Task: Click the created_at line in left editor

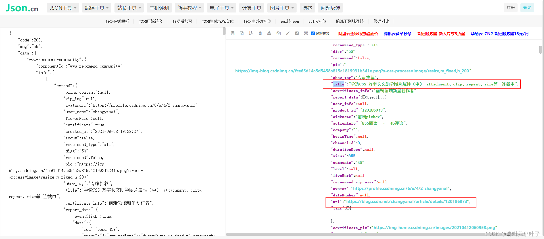Action: (x=103, y=131)
